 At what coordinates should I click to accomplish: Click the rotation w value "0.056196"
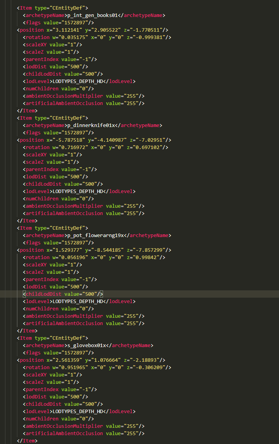click(x=73, y=258)
